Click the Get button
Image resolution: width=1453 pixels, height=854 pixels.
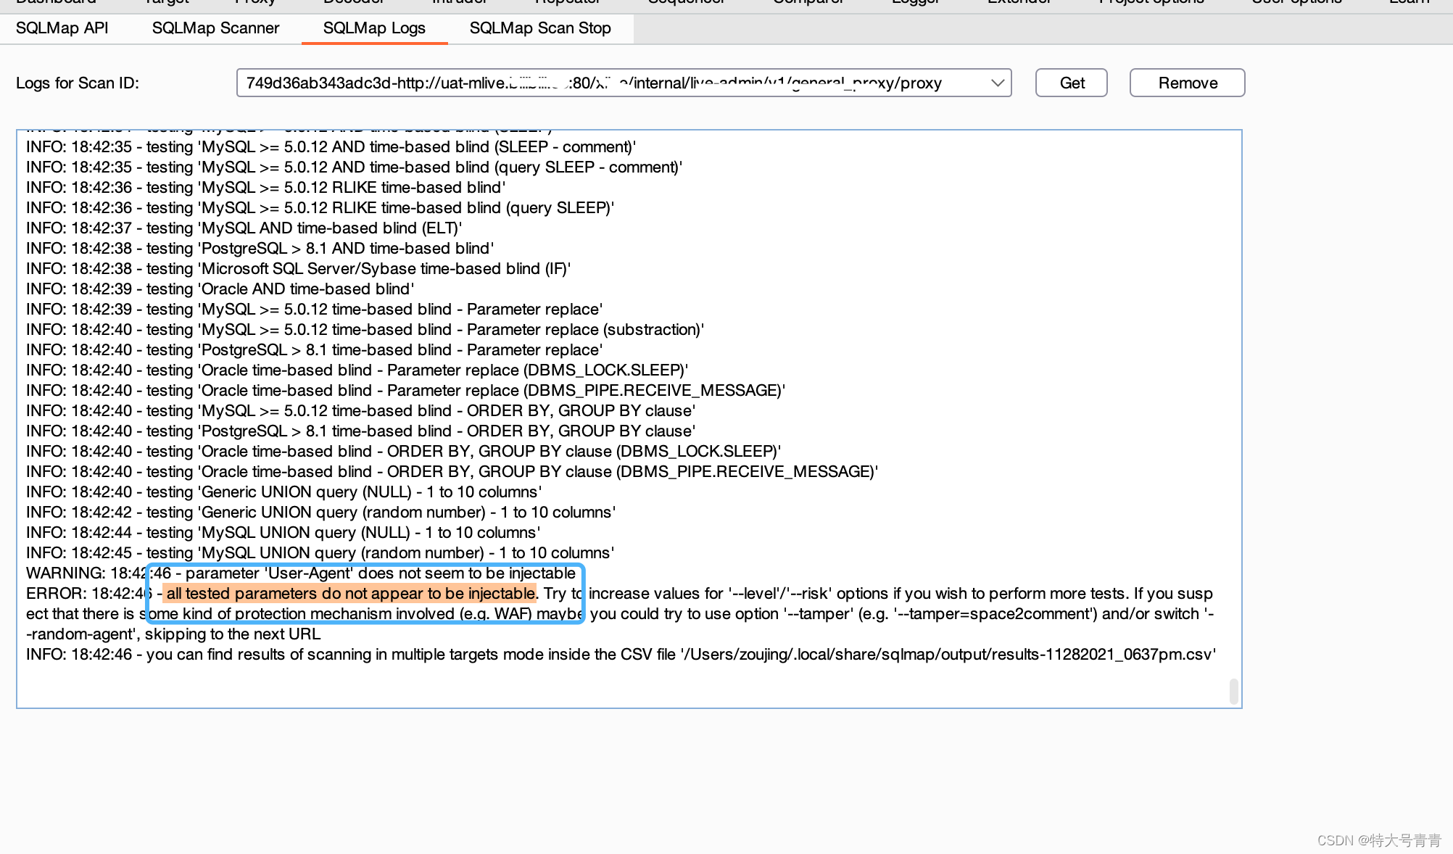(1072, 83)
